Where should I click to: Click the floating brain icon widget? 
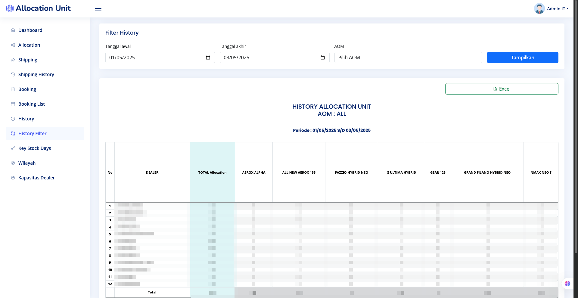point(567,284)
